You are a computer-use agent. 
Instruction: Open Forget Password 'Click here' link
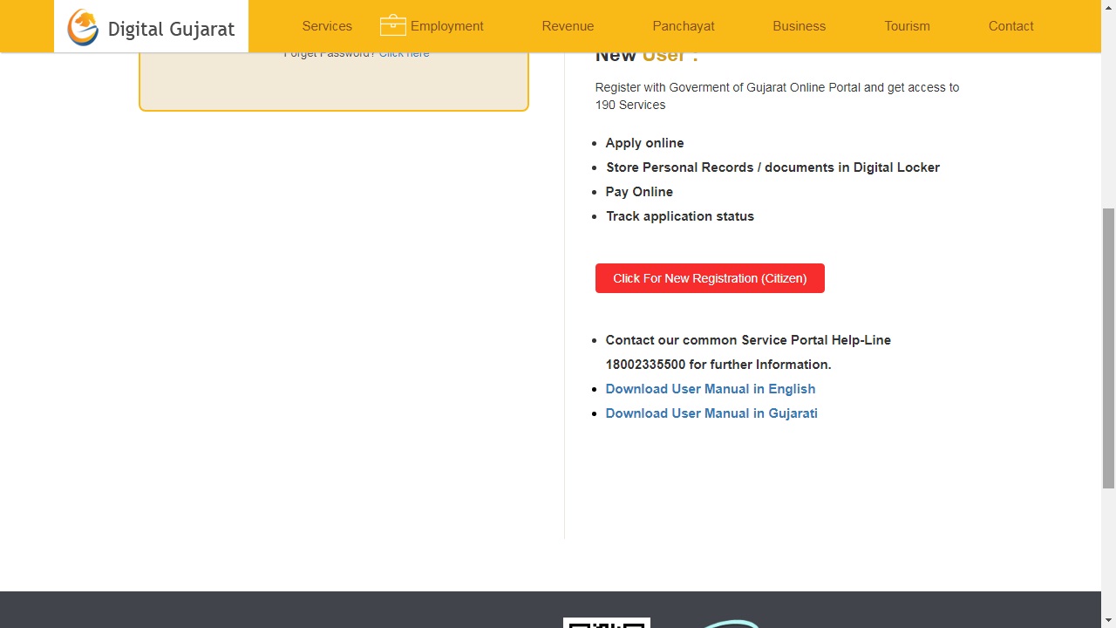404,52
